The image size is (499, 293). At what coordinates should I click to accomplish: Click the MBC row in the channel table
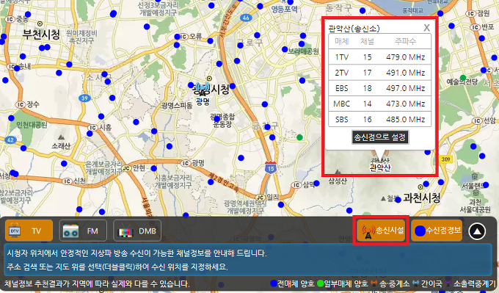(x=380, y=104)
